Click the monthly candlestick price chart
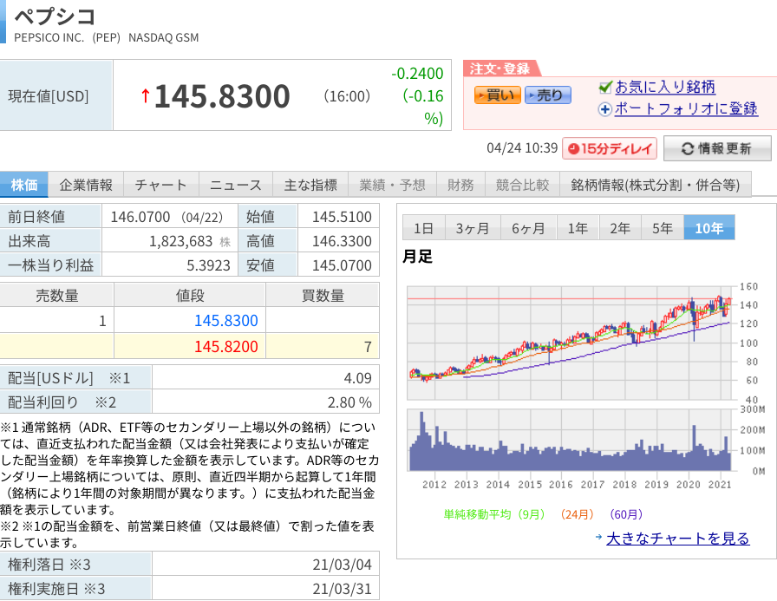Viewport: 777px width, 601px height. (x=570, y=343)
